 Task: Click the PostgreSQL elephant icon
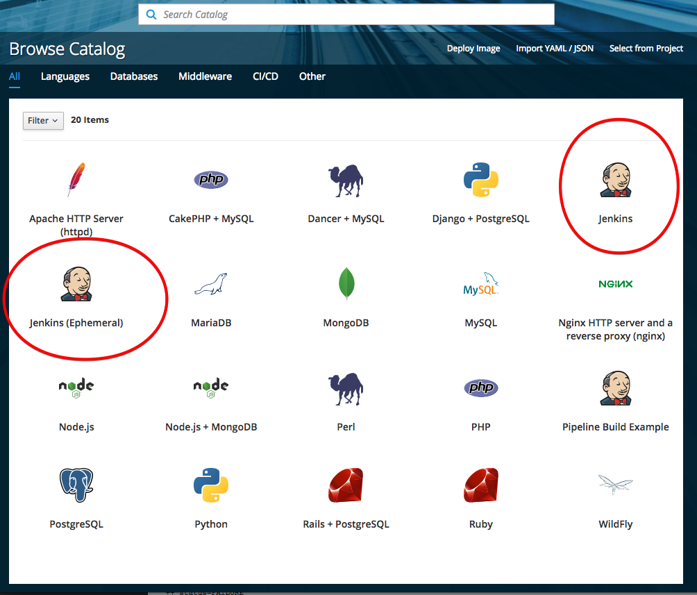point(76,485)
